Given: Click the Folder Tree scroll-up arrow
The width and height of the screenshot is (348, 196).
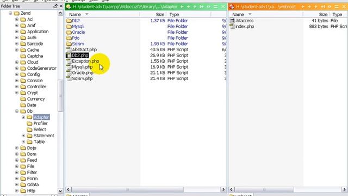Looking at the screenshot, I should 60,13.
